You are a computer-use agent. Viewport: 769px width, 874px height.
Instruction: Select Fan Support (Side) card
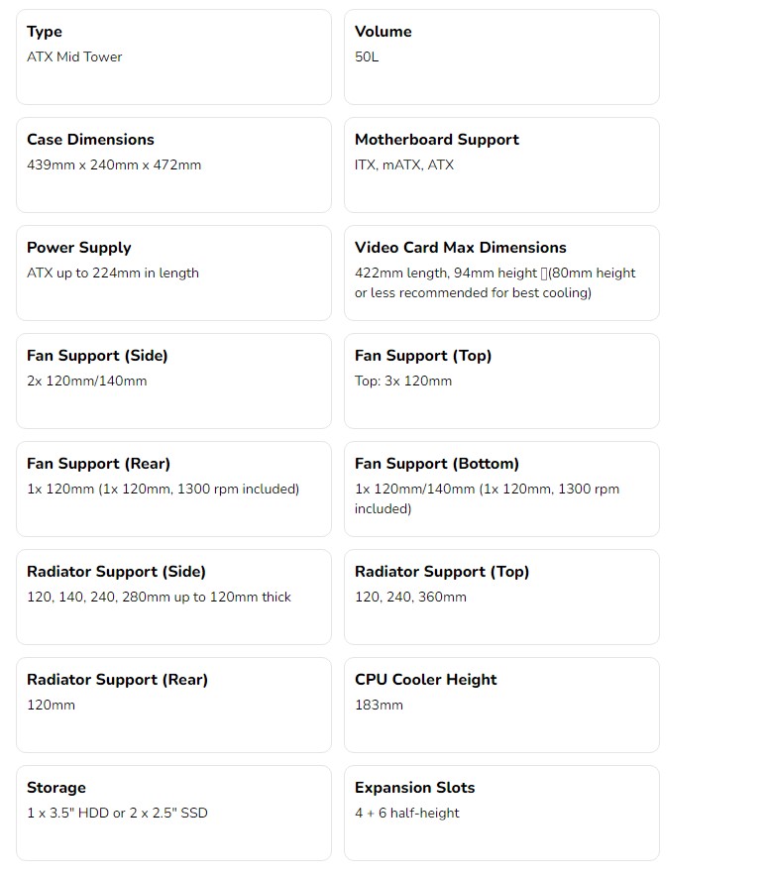[x=173, y=382]
